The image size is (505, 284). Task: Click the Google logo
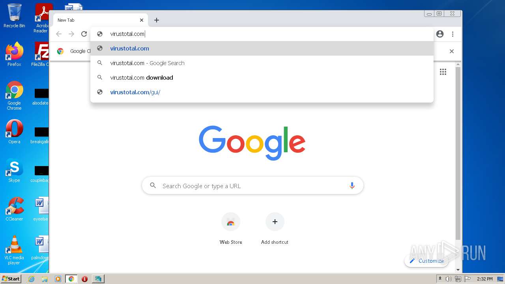tap(252, 143)
